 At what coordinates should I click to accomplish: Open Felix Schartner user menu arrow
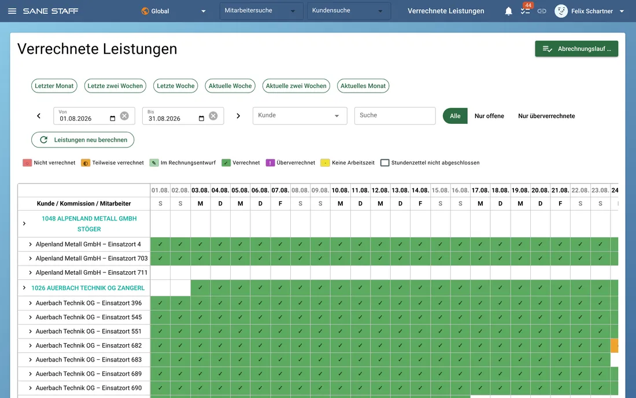(x=622, y=12)
